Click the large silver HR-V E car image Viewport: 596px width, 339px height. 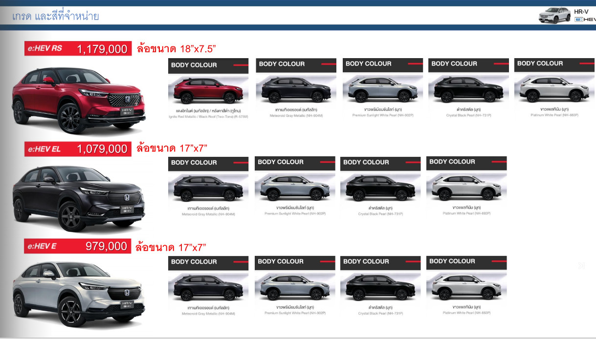point(79,295)
